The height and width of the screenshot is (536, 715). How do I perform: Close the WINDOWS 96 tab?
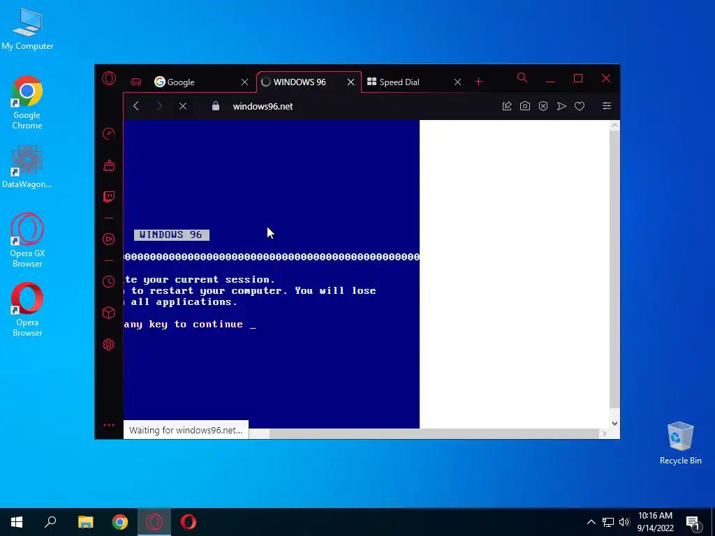[351, 82]
